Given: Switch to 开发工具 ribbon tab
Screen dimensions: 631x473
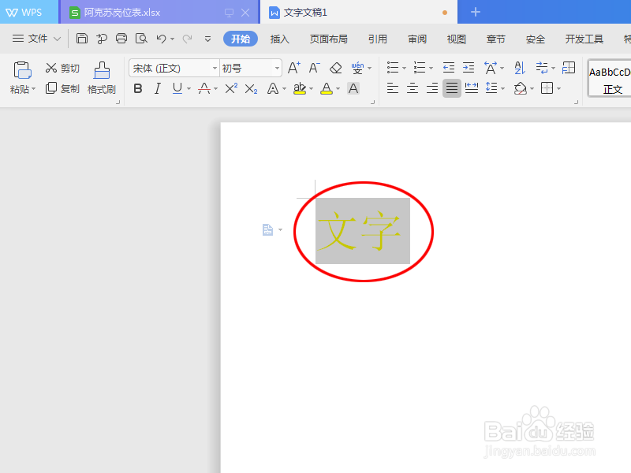Looking at the screenshot, I should [584, 39].
